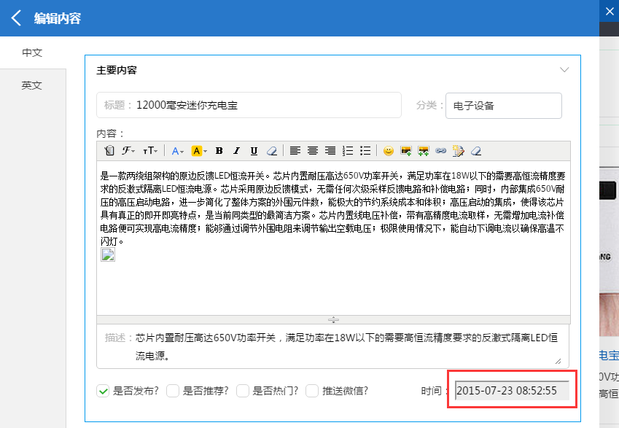This screenshot has height=428, width=619.
Task: Enable the 推送微信 checkbox
Action: click(x=312, y=391)
